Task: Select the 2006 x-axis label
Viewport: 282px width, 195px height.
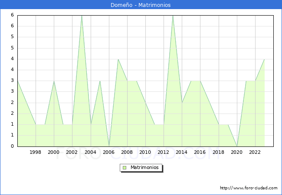Action: coord(108,152)
